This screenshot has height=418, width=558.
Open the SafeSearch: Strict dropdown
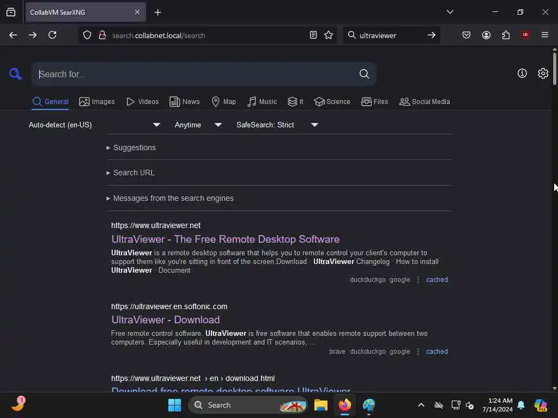(277, 125)
